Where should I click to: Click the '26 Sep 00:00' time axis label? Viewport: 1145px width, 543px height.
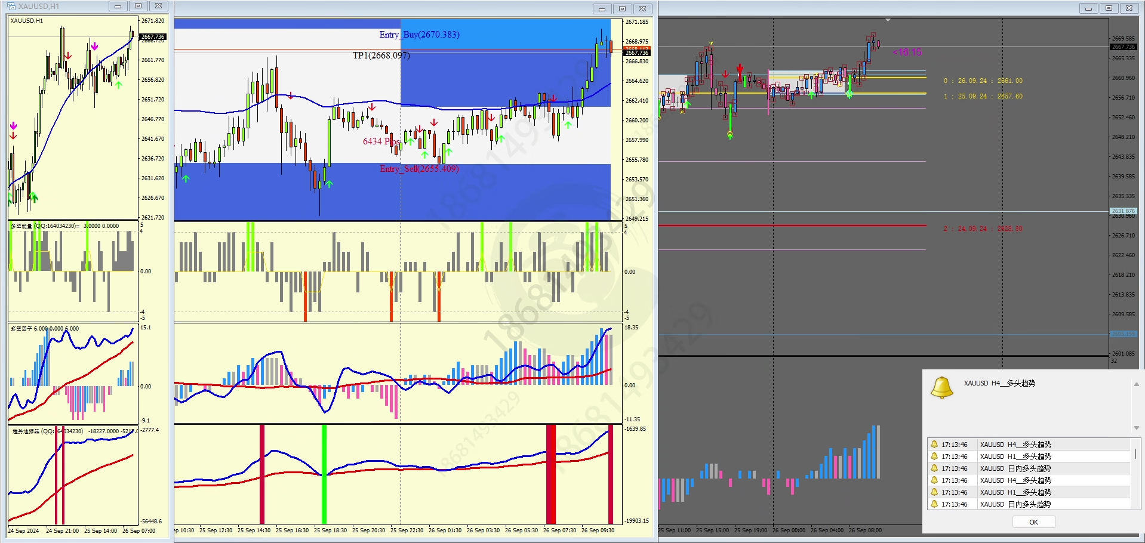click(789, 530)
